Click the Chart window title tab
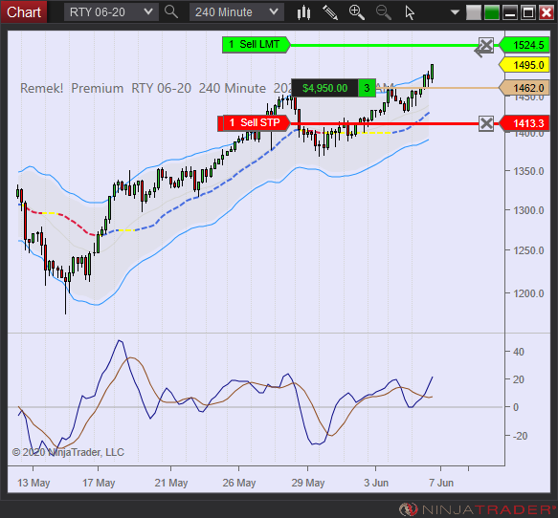The height and width of the screenshot is (518, 558). click(24, 12)
